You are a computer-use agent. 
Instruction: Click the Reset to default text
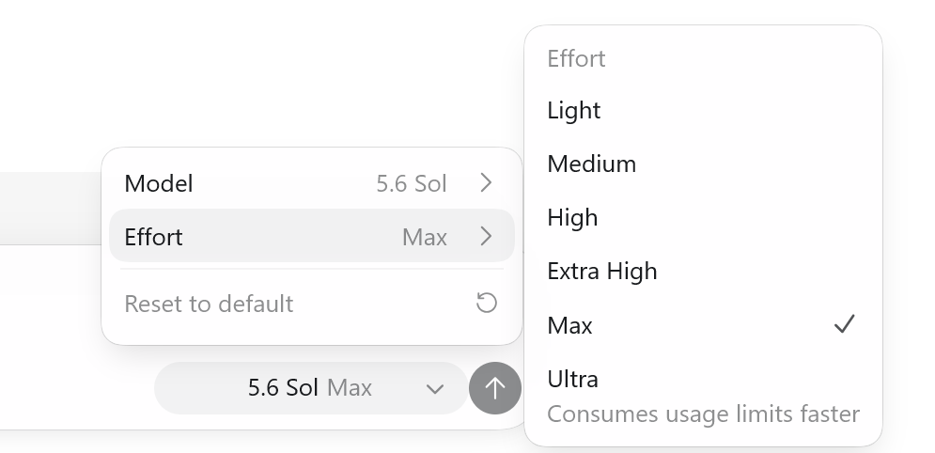[x=209, y=304]
